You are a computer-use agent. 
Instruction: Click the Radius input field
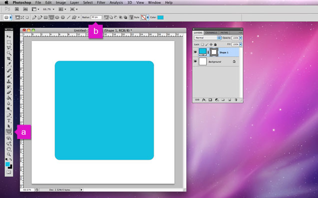[x=96, y=17]
